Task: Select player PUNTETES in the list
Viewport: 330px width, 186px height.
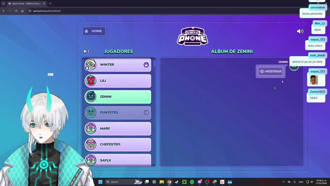Action: point(118,113)
